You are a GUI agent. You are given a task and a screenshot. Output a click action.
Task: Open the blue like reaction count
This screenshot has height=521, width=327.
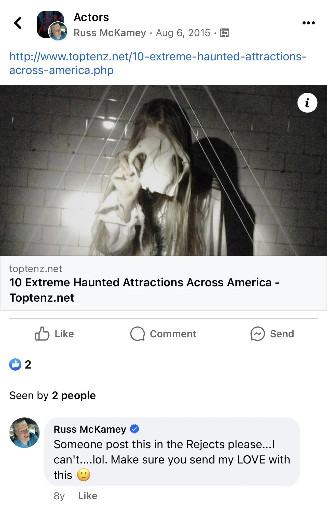[20, 364]
